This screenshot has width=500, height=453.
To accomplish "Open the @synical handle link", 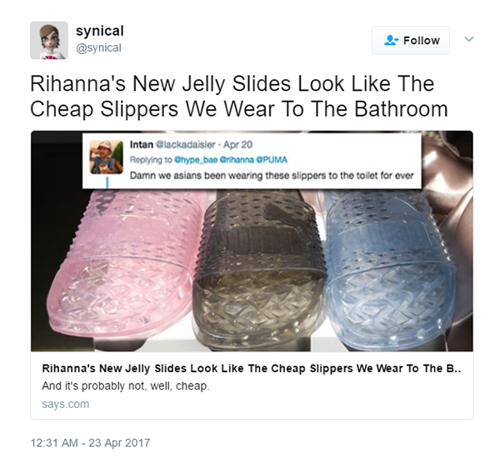I will 98,47.
